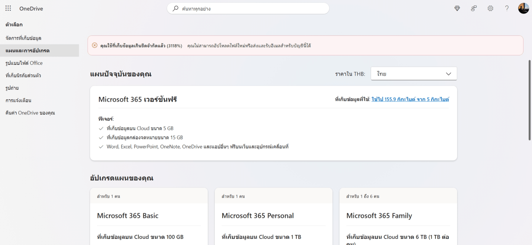
Task: Click the help question mark icon
Action: point(507,8)
